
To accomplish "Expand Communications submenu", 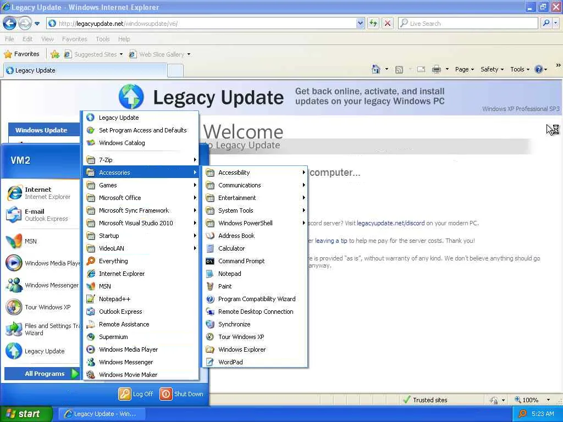I will pos(255,185).
